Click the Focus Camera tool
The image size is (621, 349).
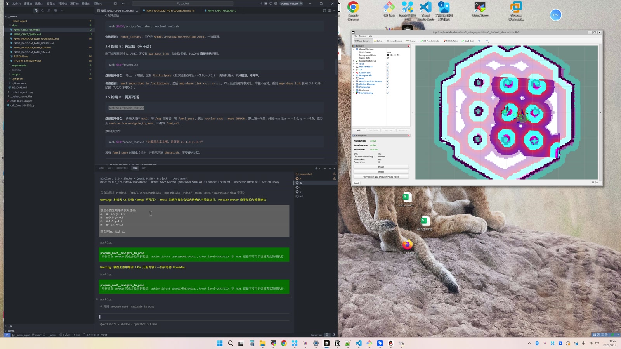394,41
